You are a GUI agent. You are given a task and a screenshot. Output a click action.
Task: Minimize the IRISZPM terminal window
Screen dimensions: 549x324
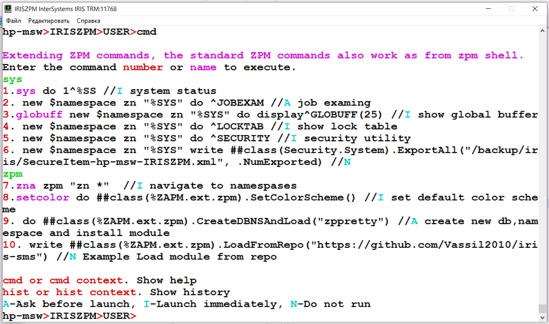pyautogui.click(x=488, y=9)
